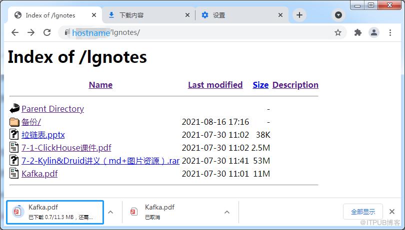Sort listing by the Description header
405x230 pixels.
coord(295,85)
